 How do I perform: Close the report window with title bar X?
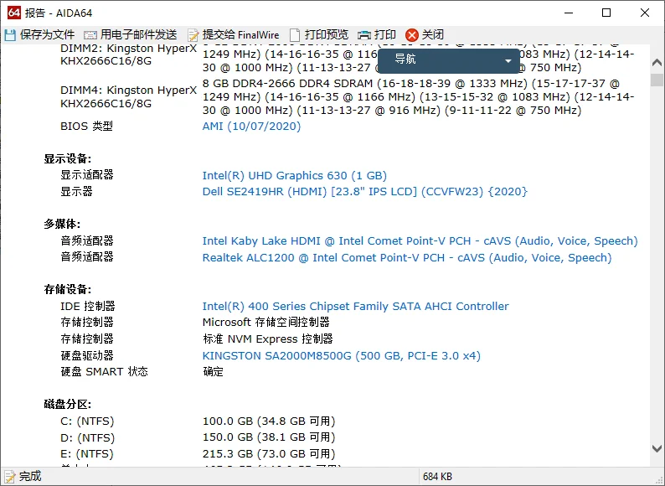645,13
